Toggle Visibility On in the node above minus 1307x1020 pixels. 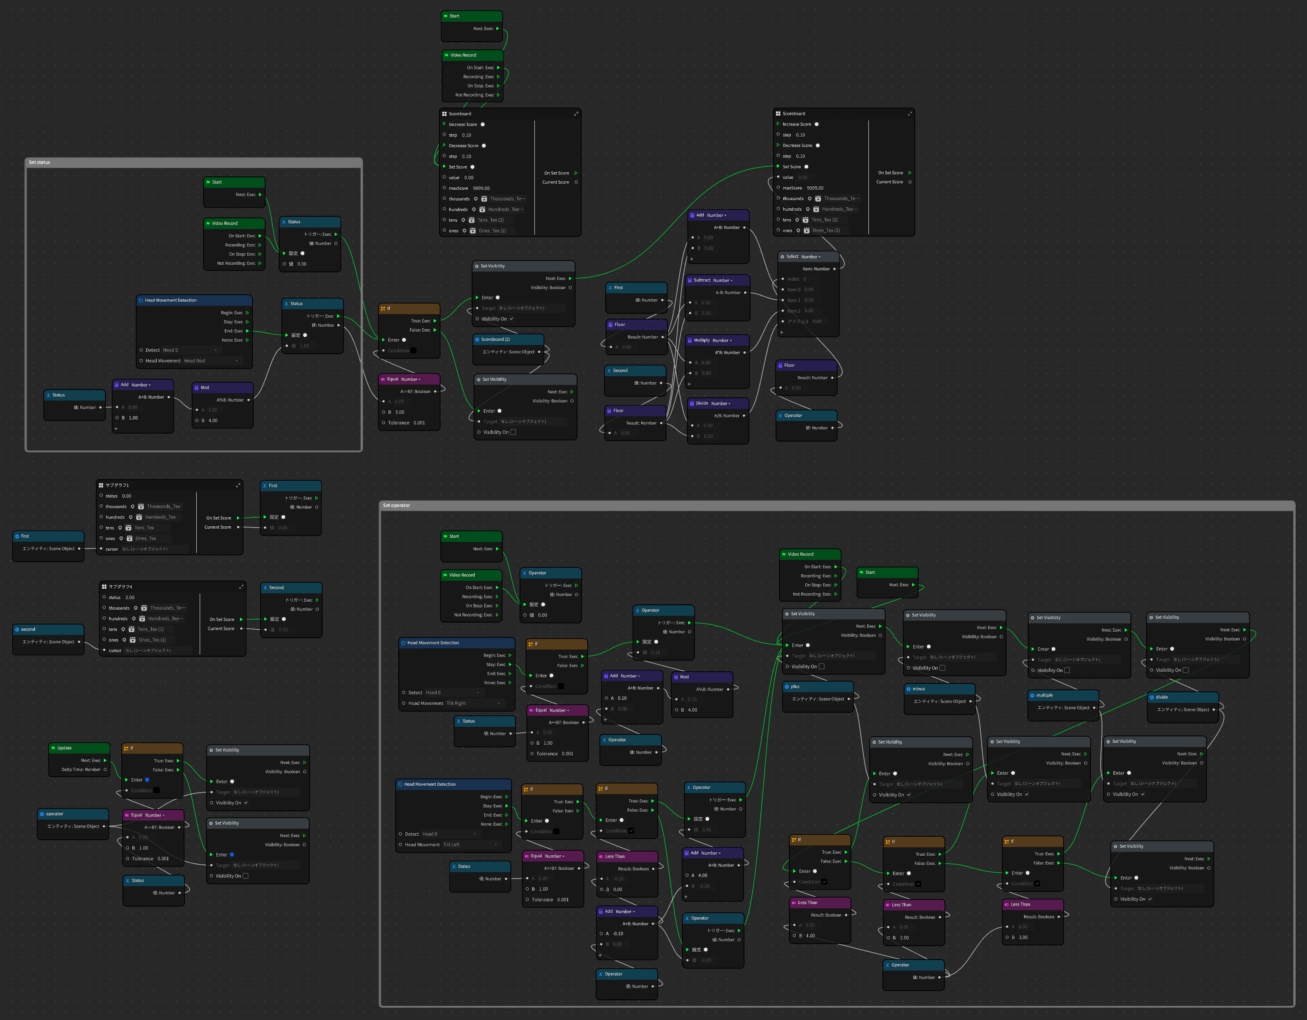point(943,668)
